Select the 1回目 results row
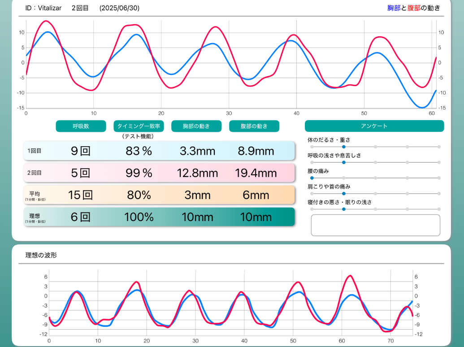Image resolution: width=464 pixels, height=347 pixels. pos(159,151)
